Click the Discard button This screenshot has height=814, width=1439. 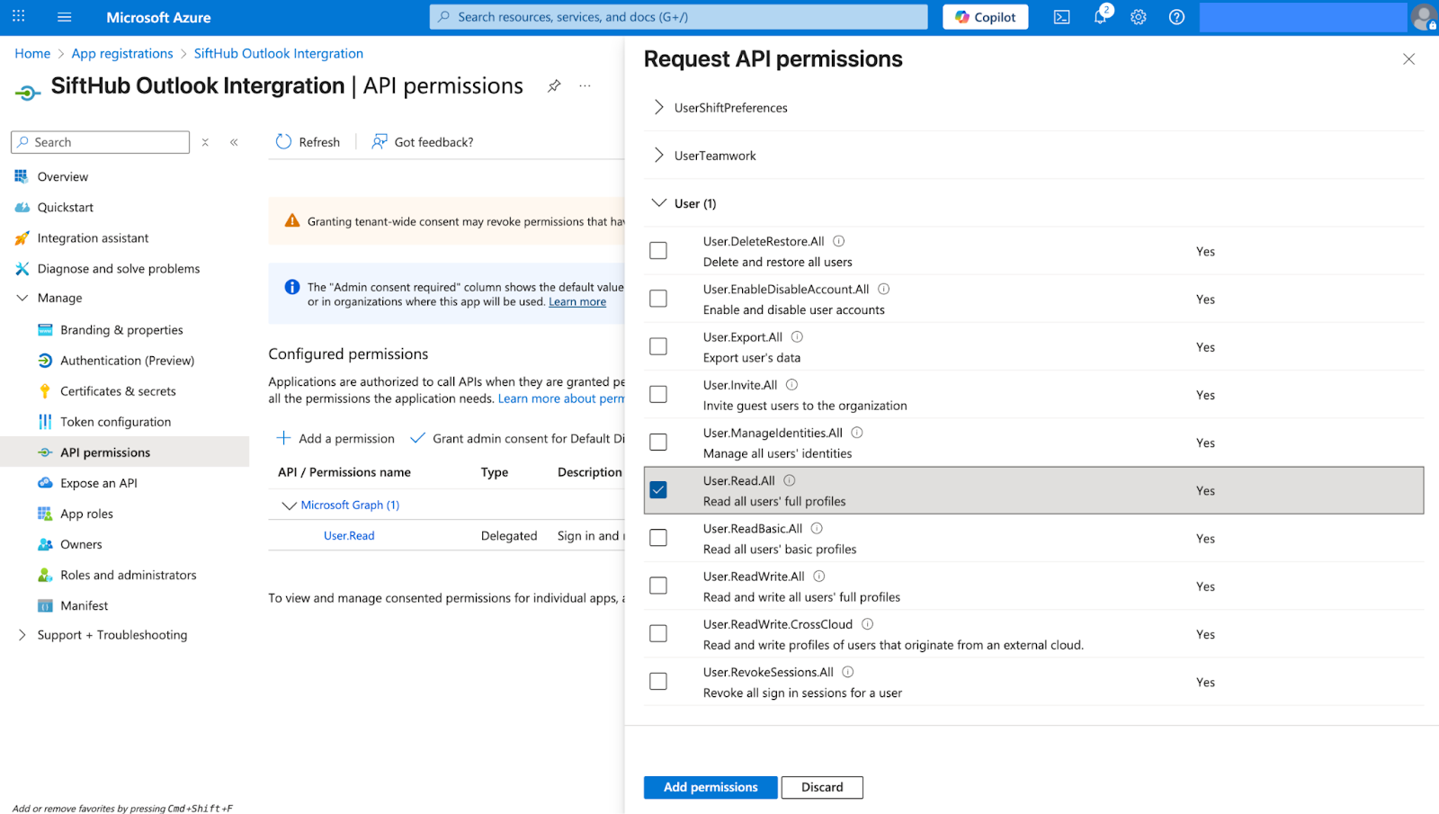pos(822,787)
